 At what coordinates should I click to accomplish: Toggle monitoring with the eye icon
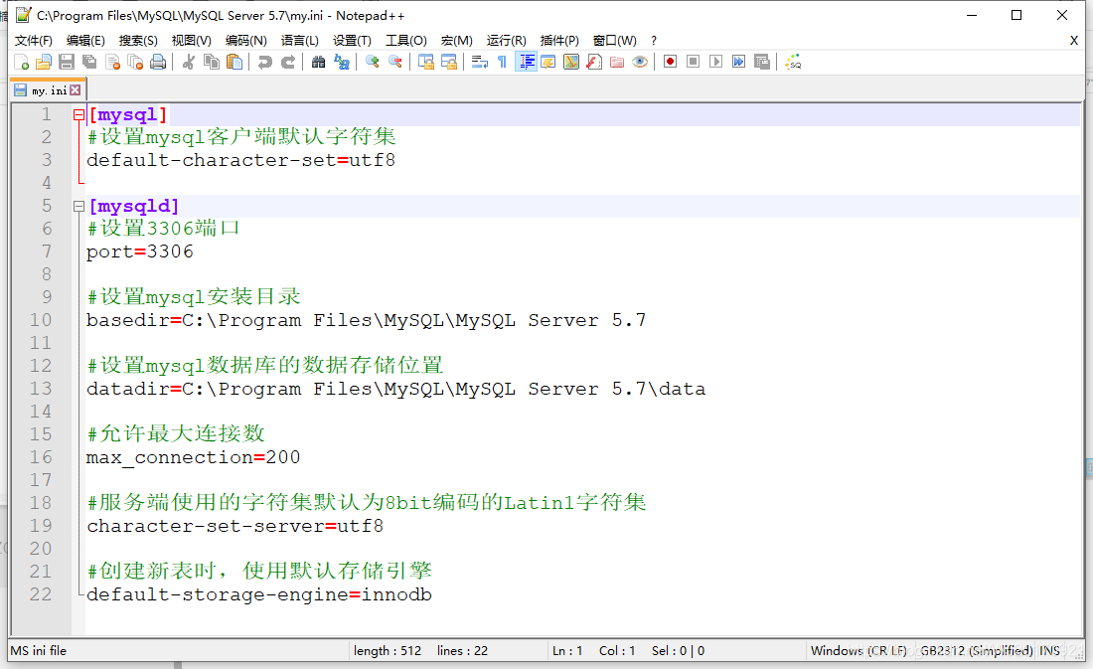coord(640,62)
